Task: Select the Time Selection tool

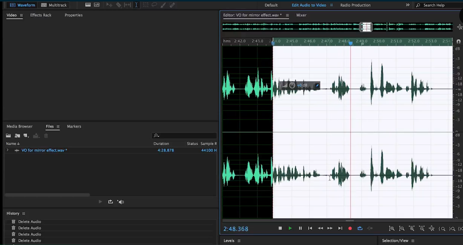Action: (x=136, y=5)
